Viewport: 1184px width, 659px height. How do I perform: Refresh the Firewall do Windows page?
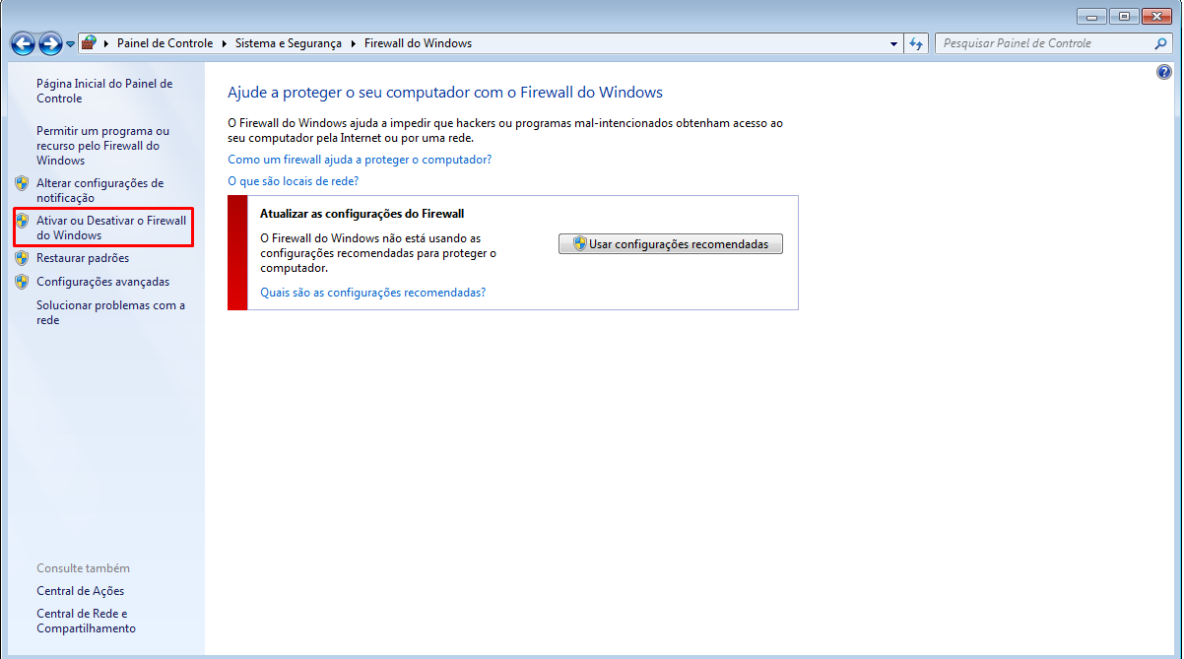(916, 43)
